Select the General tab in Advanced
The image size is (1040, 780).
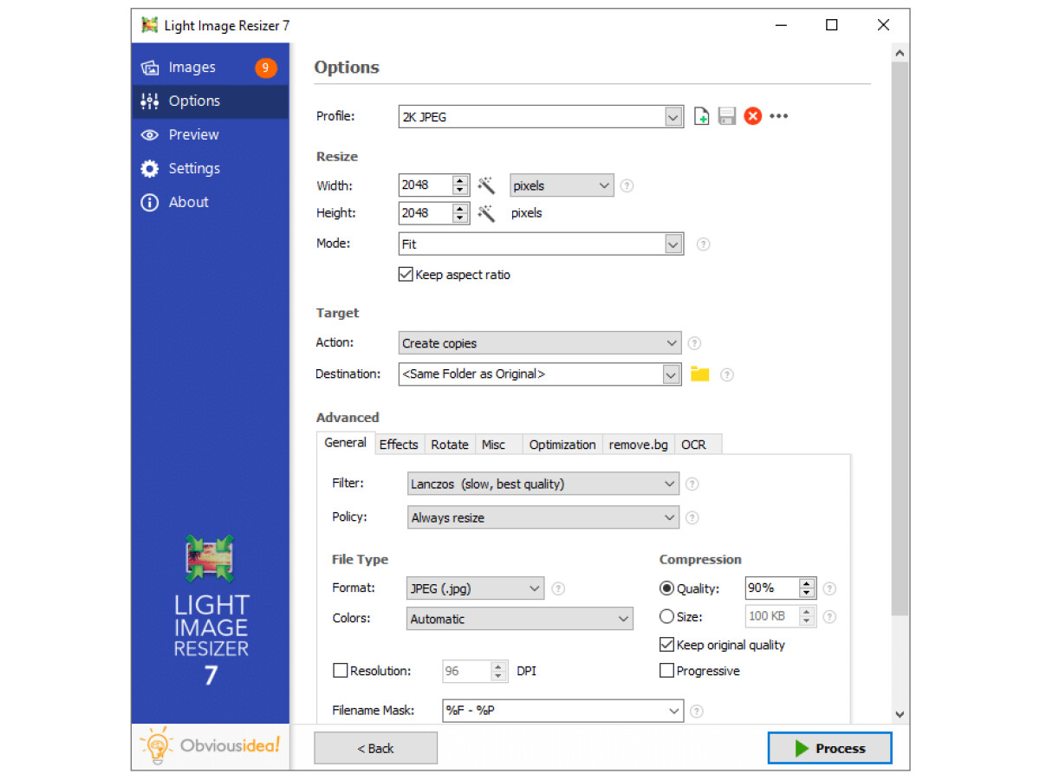[x=345, y=443]
